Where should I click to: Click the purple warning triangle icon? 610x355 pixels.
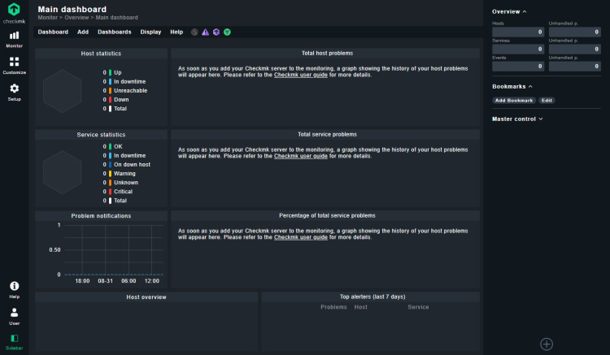205,32
